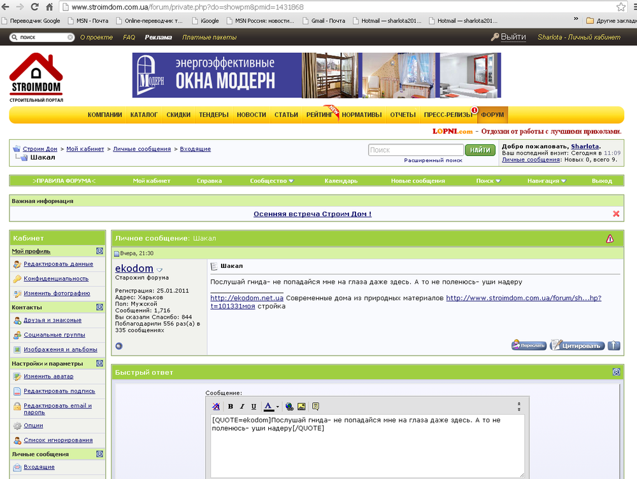The height and width of the screenshot is (479, 637).
Task: Click the forum Поиск input field
Action: [415, 150]
